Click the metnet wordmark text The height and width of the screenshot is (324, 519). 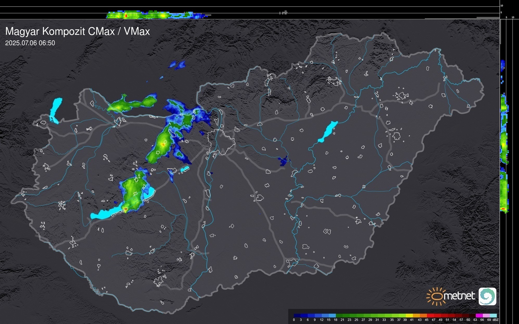(459, 296)
